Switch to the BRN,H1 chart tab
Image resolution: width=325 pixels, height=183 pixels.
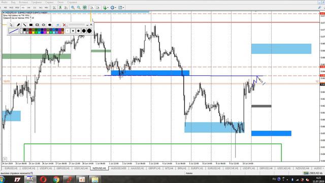click(x=182, y=168)
